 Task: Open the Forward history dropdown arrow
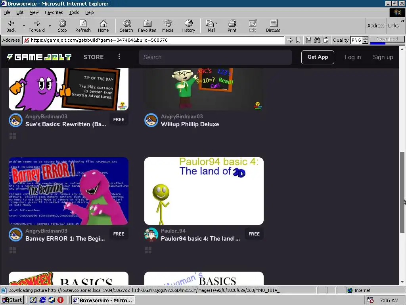tap(50, 26)
